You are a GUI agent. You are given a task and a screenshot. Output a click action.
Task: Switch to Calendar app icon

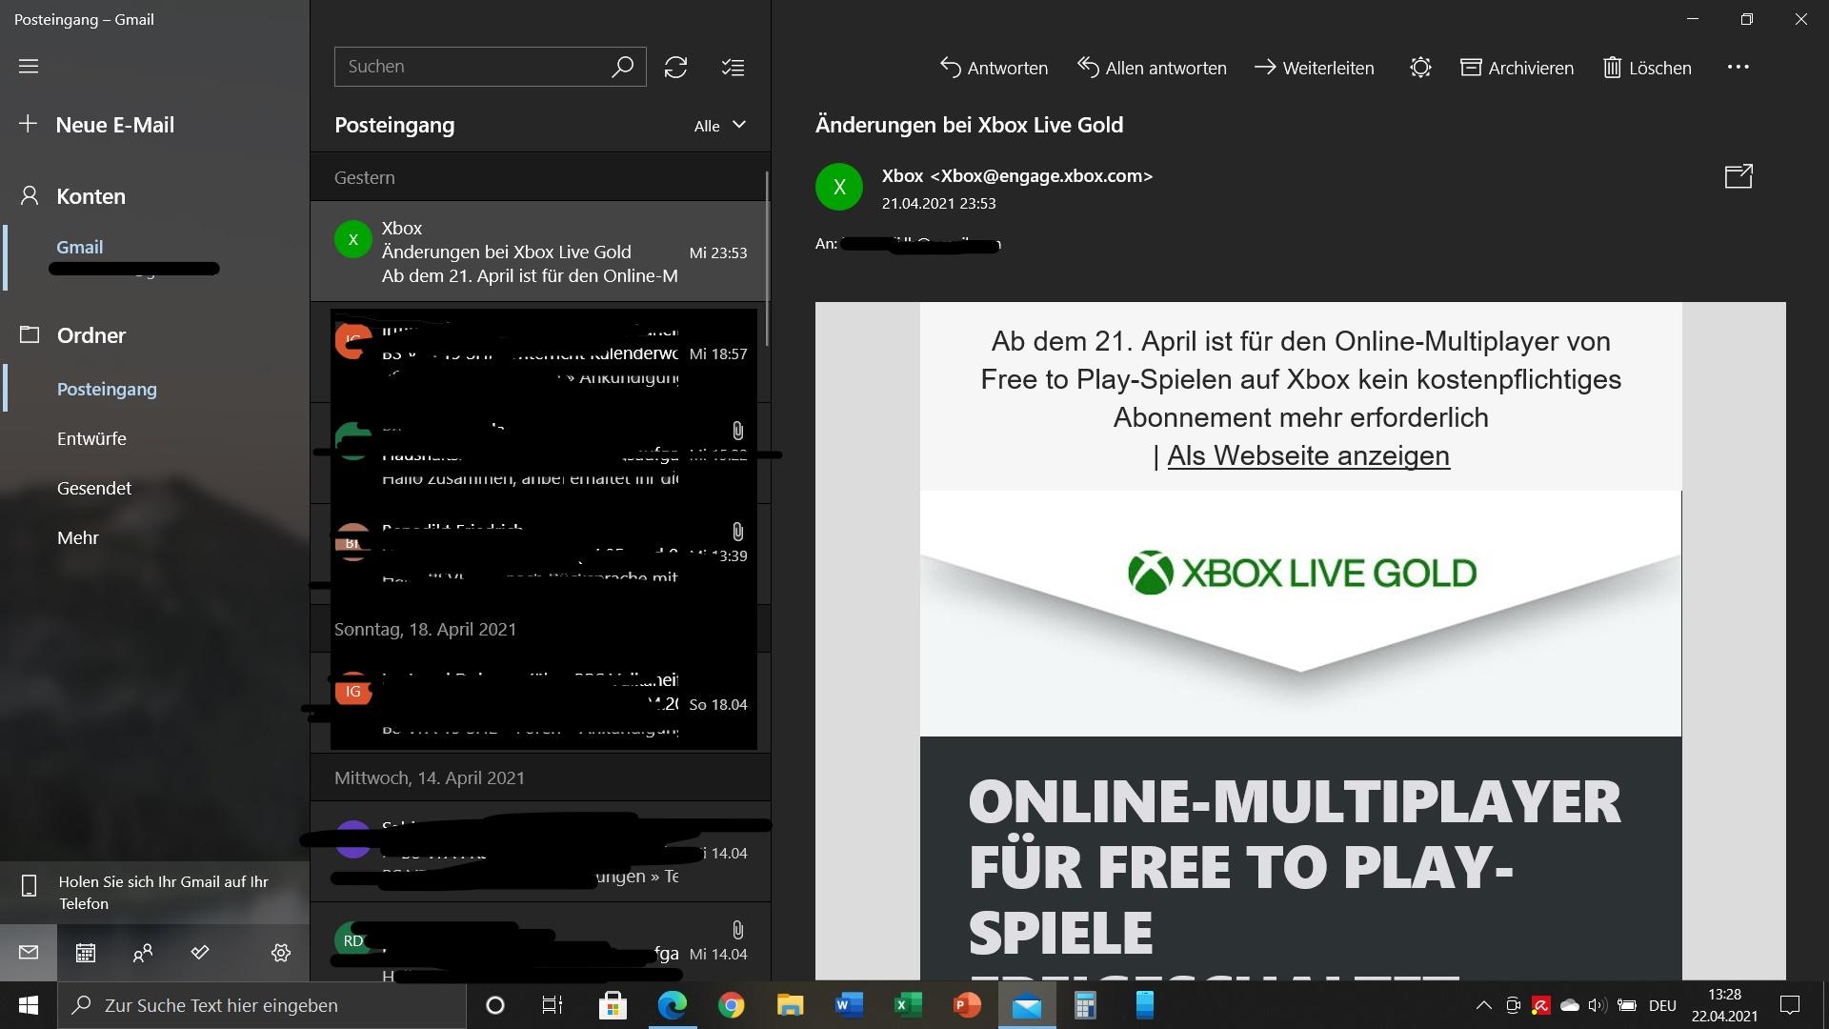(86, 953)
